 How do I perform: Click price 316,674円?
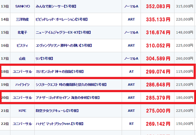(158, 33)
